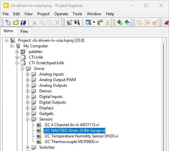This screenshot has width=169, height=151.
Task: Select CTI-Scratchpad.lvlib in the tree
Action: 46,63
